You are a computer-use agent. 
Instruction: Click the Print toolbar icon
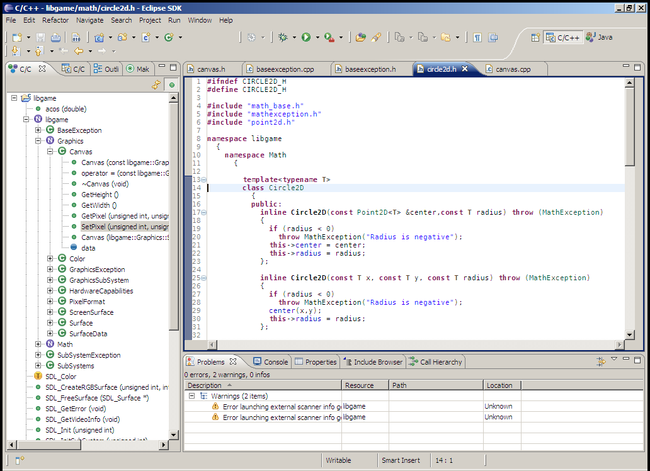tap(55, 37)
